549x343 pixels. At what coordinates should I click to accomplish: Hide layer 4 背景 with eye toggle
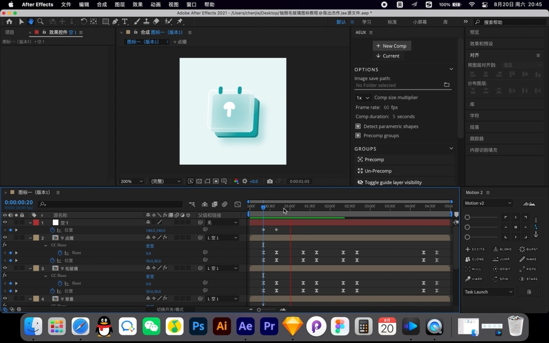(x=5, y=299)
